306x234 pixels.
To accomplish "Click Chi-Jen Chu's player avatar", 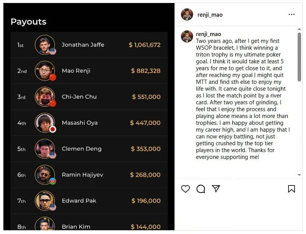I will tap(45, 97).
